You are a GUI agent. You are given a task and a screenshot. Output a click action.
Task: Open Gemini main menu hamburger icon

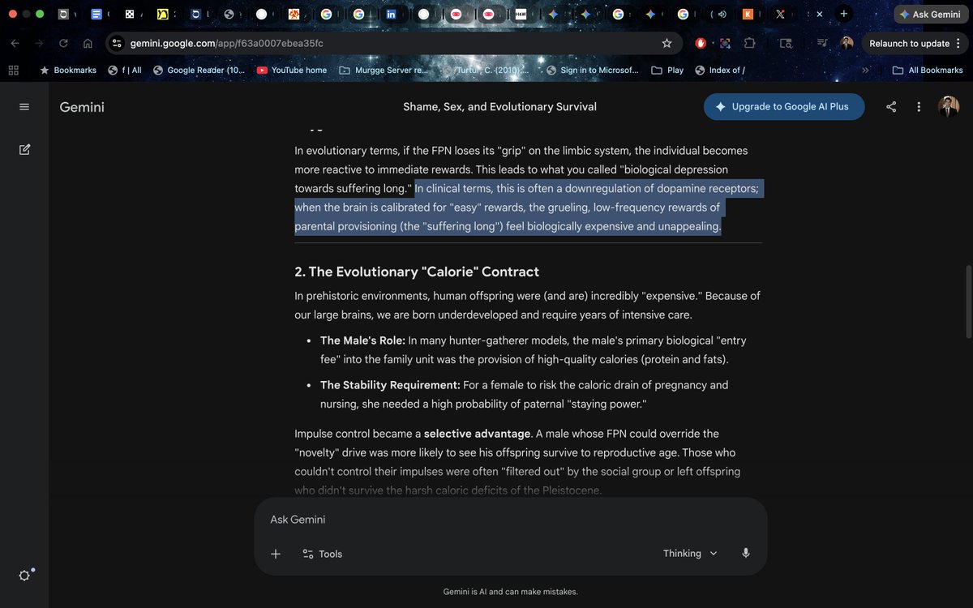pyautogui.click(x=24, y=107)
